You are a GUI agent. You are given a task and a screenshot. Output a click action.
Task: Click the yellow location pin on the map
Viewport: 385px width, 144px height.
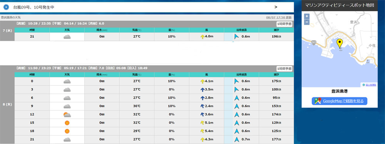click(x=340, y=44)
